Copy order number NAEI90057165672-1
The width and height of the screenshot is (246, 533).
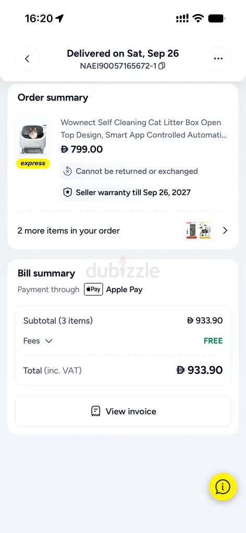pyautogui.click(x=162, y=66)
